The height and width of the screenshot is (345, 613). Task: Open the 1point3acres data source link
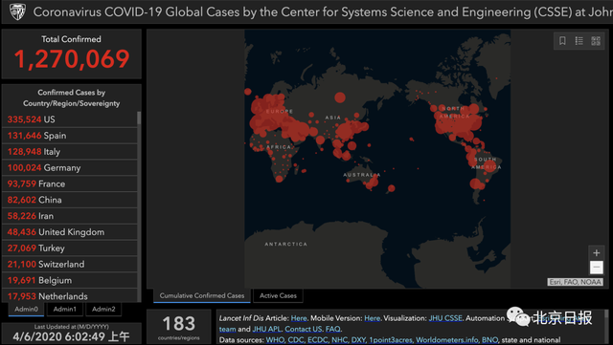(x=391, y=340)
